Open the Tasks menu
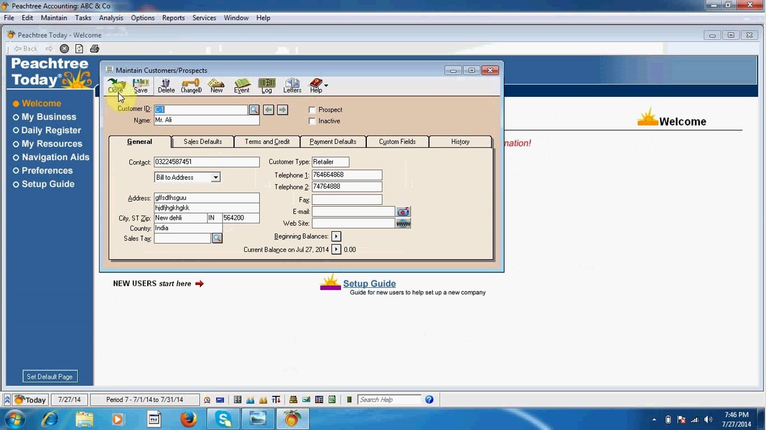The width and height of the screenshot is (766, 430). point(83,18)
